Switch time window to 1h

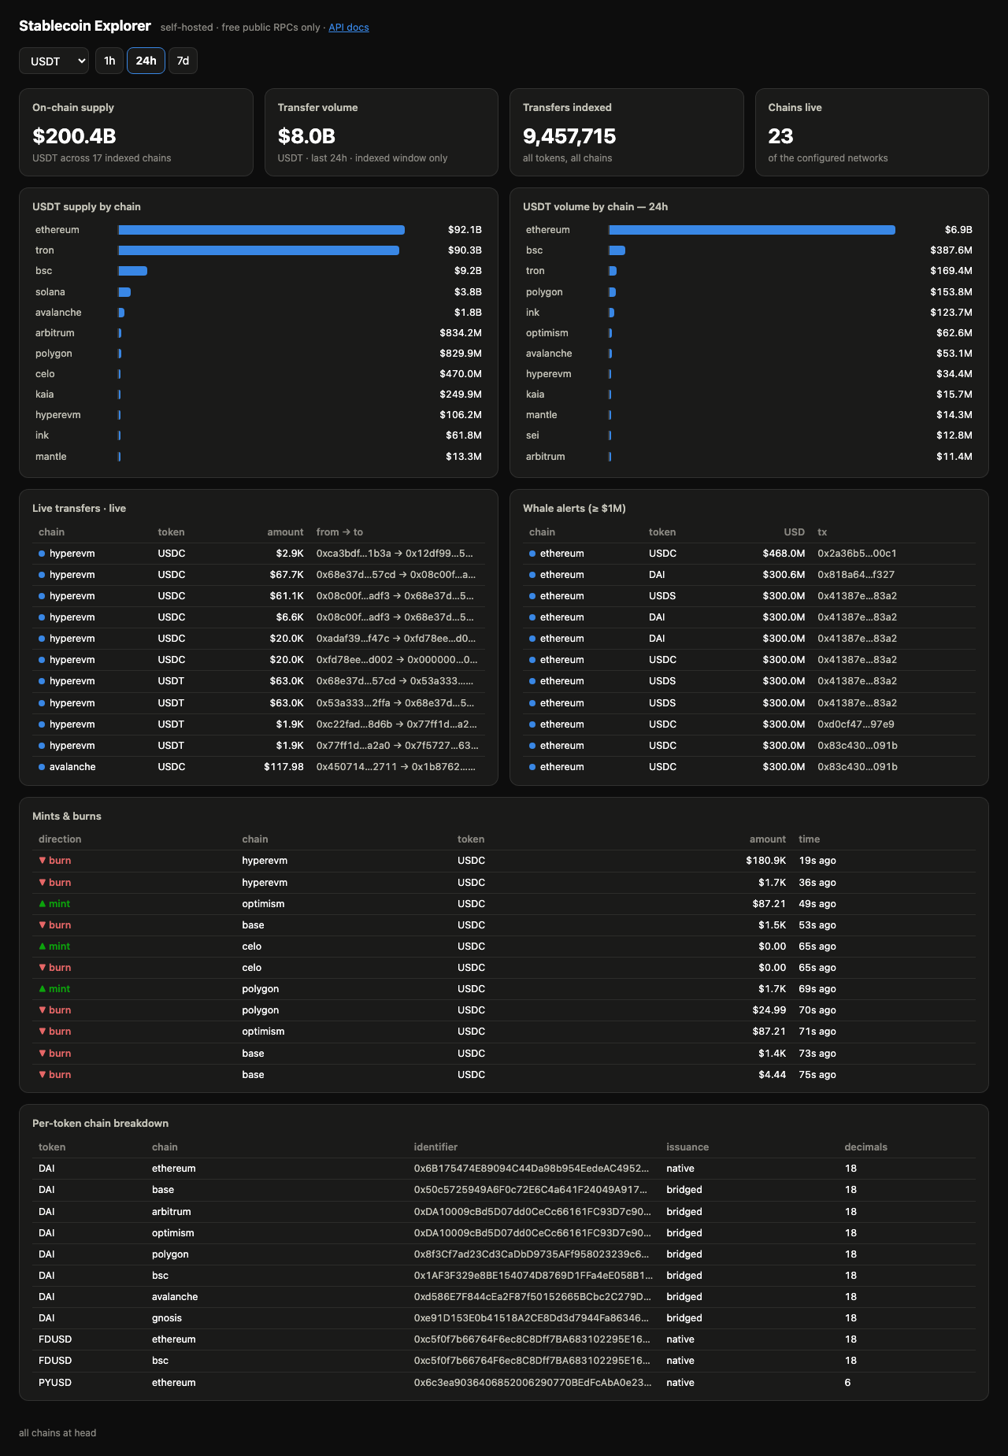(x=109, y=61)
